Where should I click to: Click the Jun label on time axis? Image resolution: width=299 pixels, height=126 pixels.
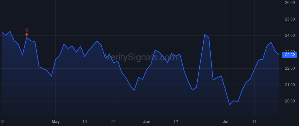tap(147, 122)
